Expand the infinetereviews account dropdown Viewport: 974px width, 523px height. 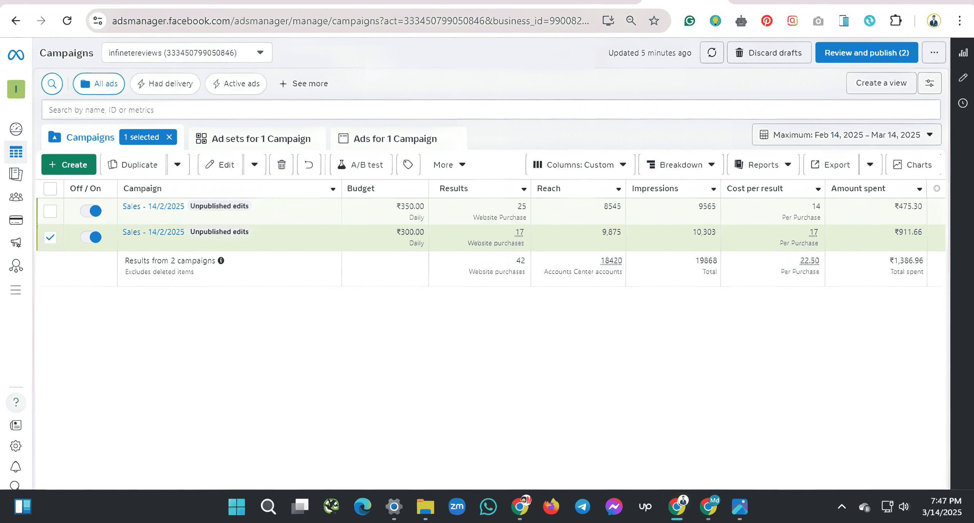point(187,52)
